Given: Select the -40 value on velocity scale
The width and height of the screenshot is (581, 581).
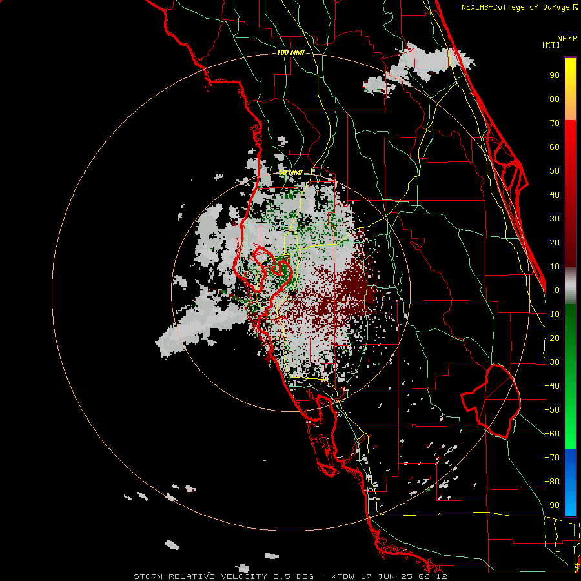Looking at the screenshot, I should [x=552, y=386].
